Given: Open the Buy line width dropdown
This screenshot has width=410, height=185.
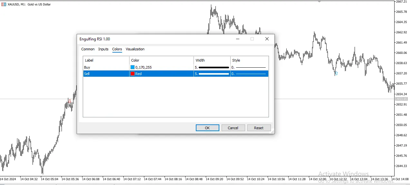Looking at the screenshot, I should pyautogui.click(x=212, y=67).
